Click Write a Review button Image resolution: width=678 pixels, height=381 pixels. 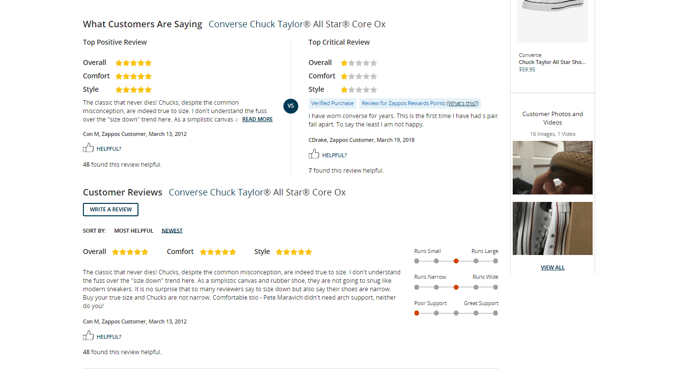coord(111,210)
